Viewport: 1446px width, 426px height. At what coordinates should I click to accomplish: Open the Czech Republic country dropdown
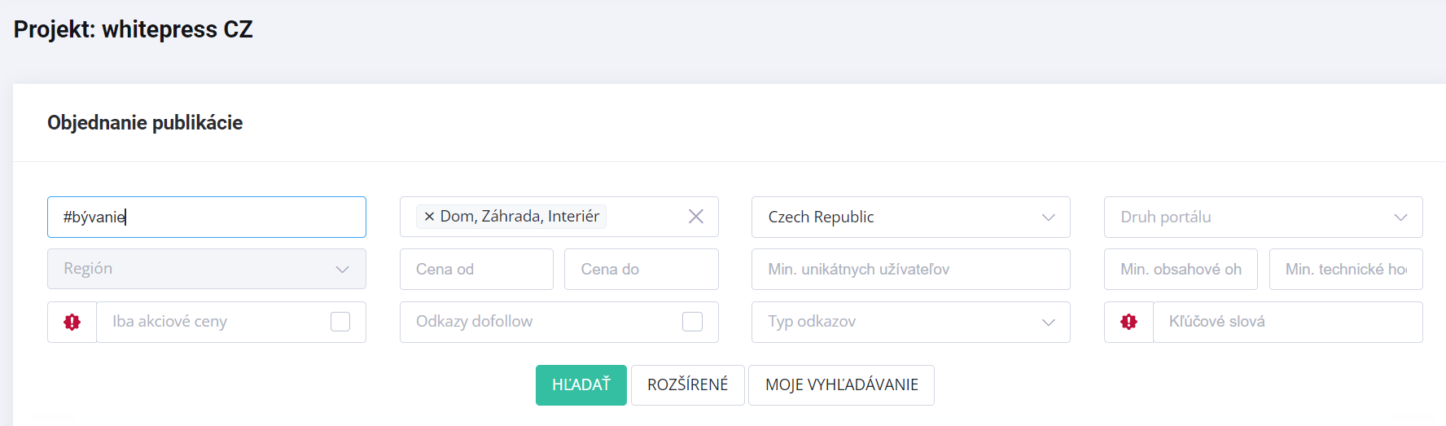point(911,217)
